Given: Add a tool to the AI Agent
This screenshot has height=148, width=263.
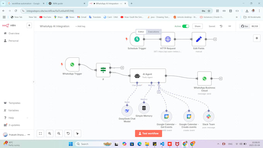Looking at the screenshot, I should 159,92.
